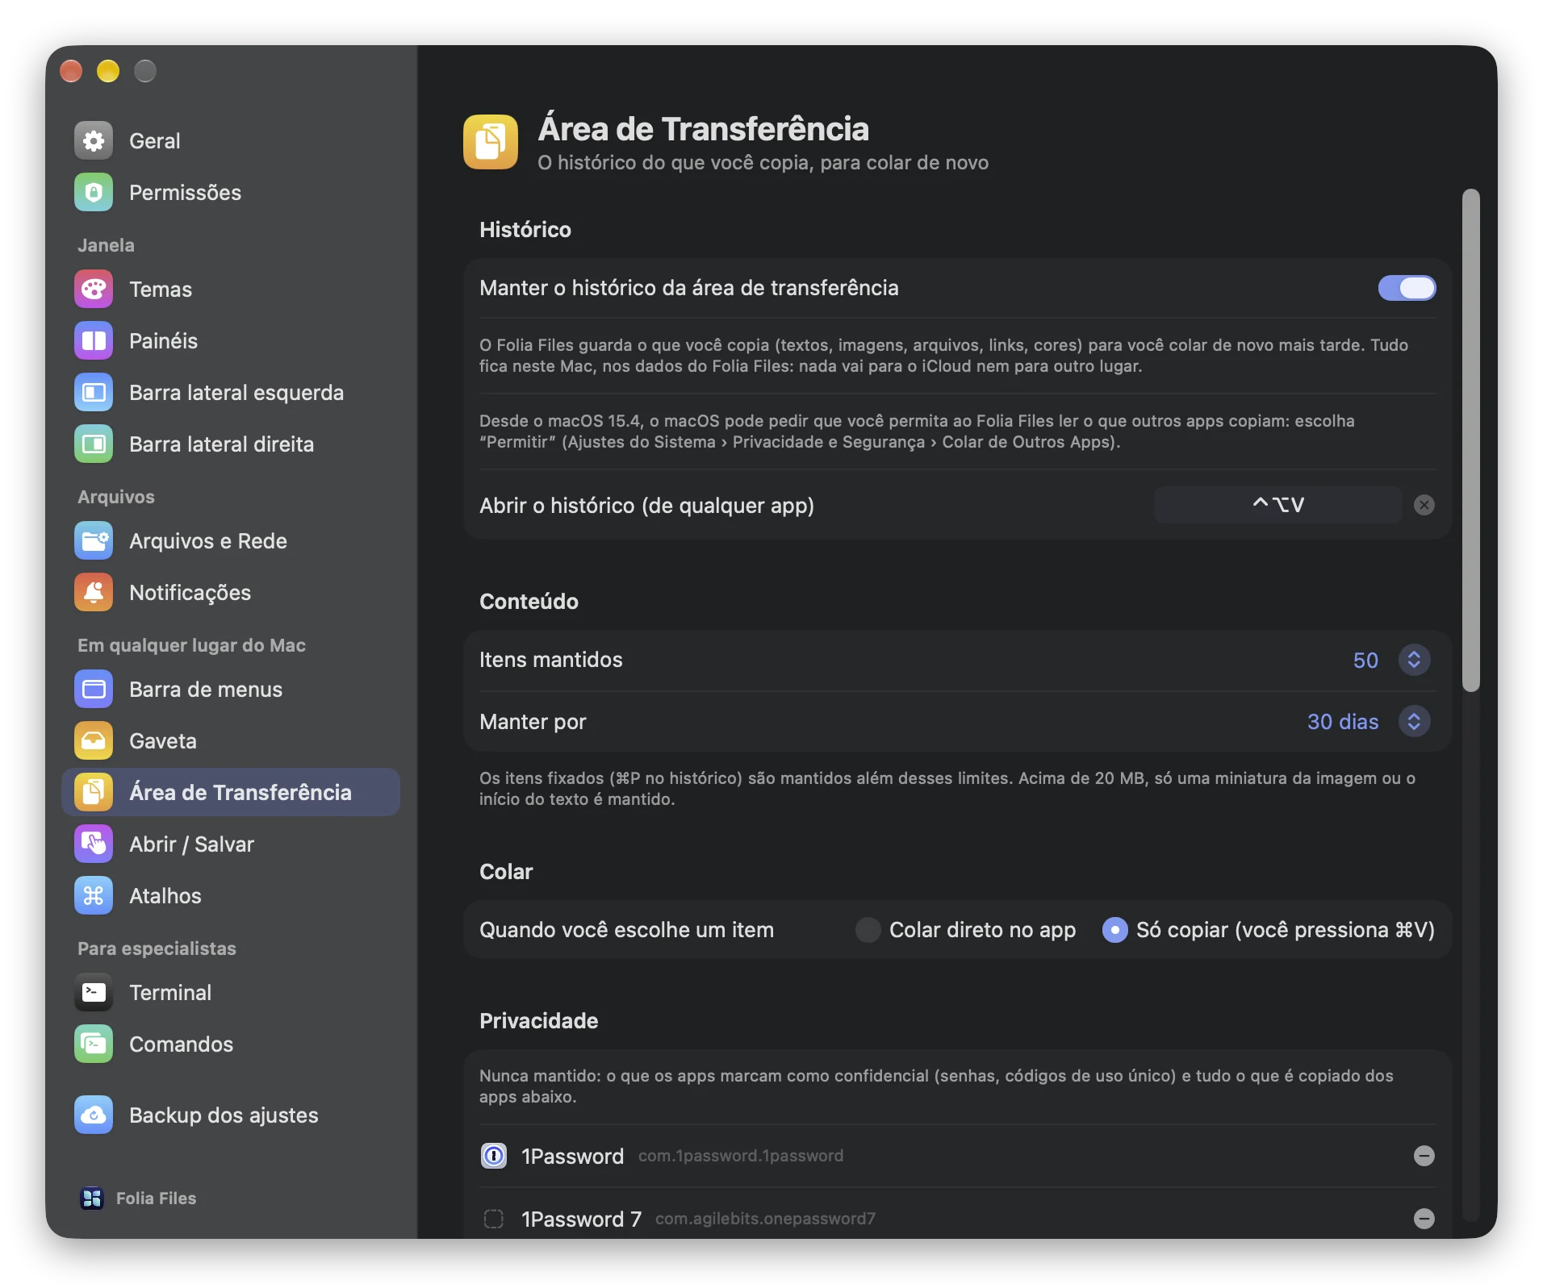Open the Comandos icon in sidebar
Image resolution: width=1543 pixels, height=1284 pixels.
coord(94,1044)
